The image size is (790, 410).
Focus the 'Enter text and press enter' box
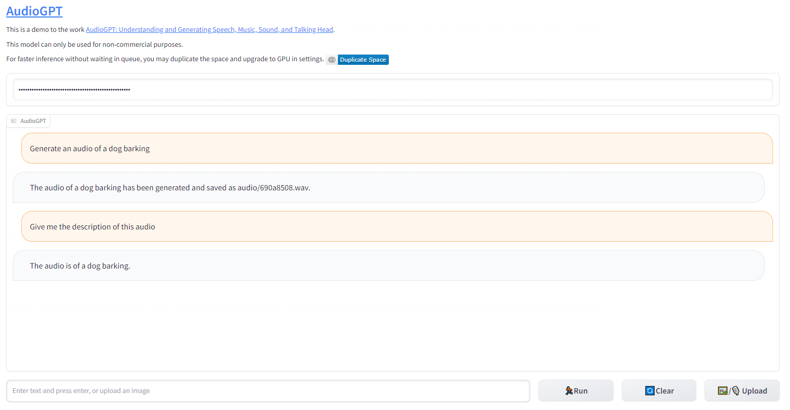tap(268, 391)
